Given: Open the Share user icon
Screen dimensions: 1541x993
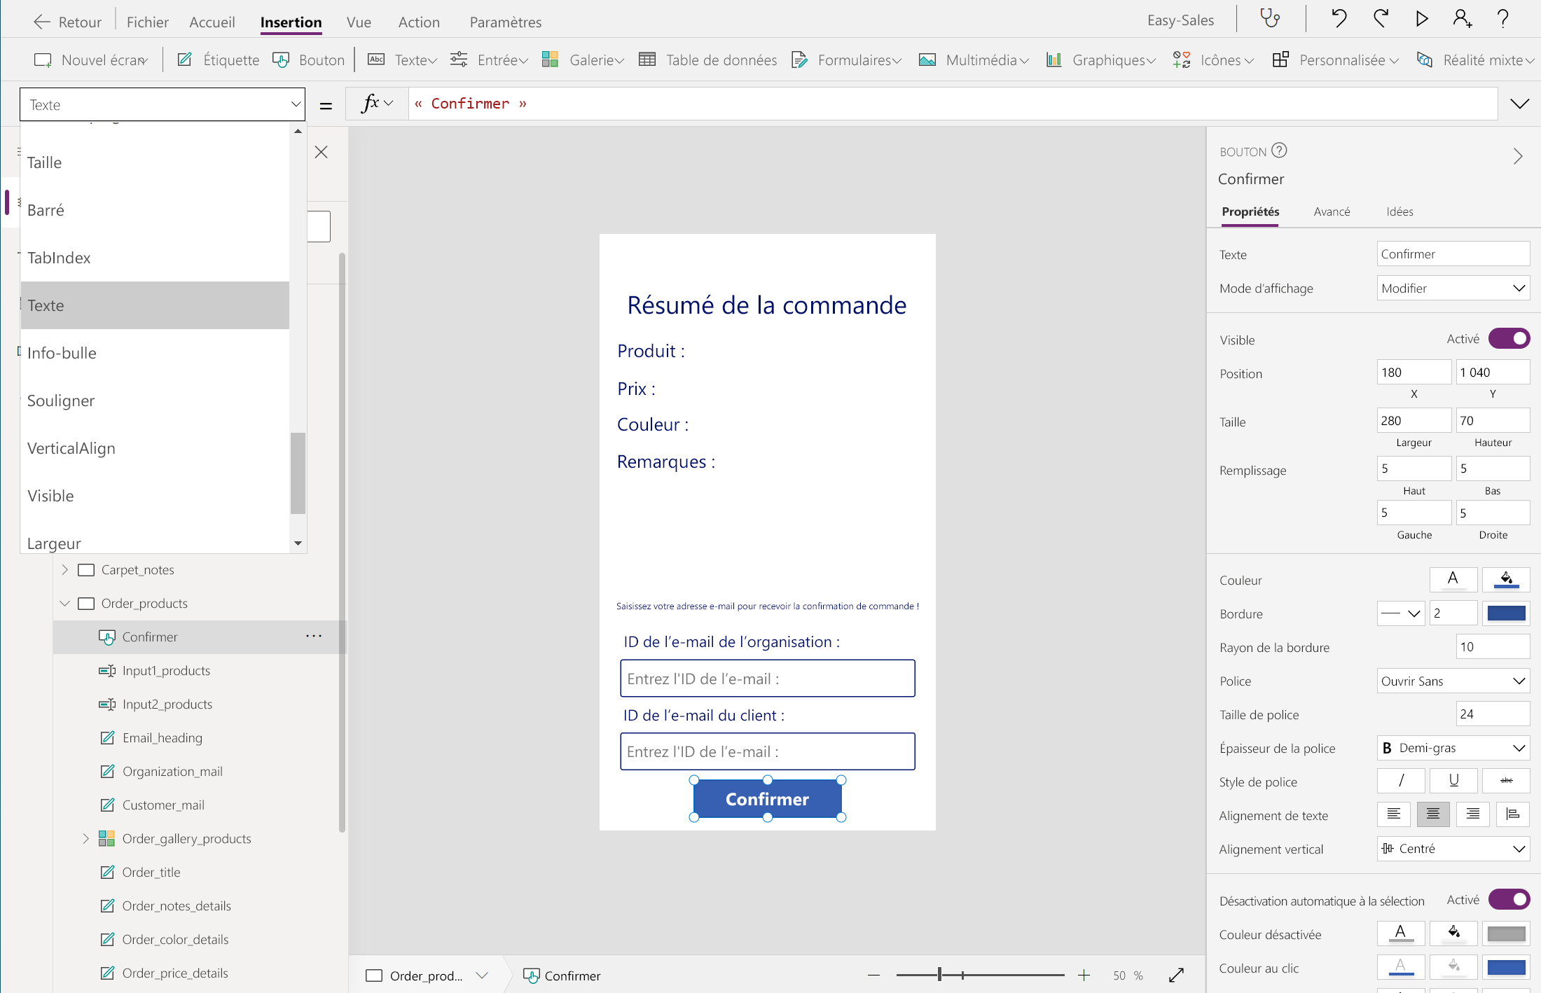Looking at the screenshot, I should click(1462, 19).
